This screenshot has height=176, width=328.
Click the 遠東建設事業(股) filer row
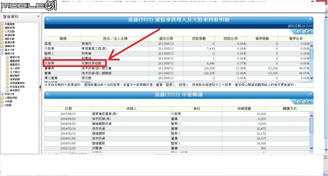pos(105,114)
